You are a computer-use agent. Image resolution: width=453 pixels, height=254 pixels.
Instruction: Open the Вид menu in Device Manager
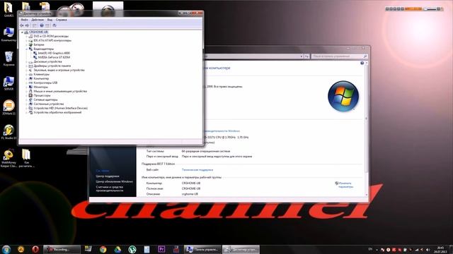(50, 20)
